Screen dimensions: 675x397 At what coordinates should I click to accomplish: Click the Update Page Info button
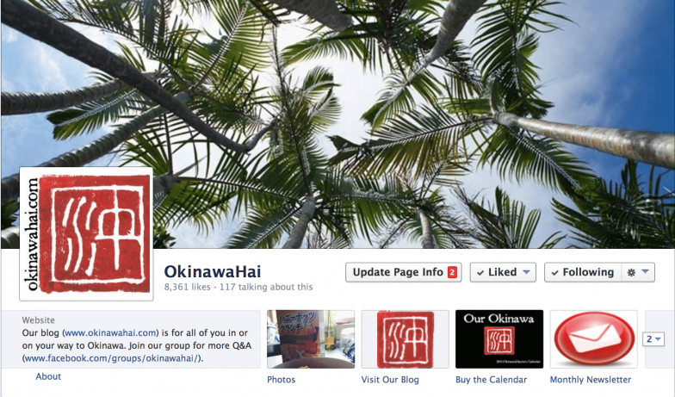pos(403,272)
